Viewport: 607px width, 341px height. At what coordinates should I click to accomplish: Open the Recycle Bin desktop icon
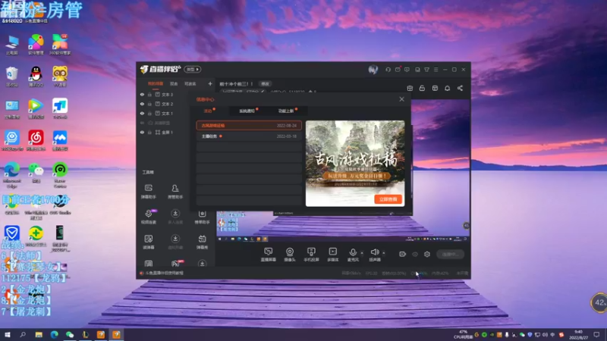[12, 76]
